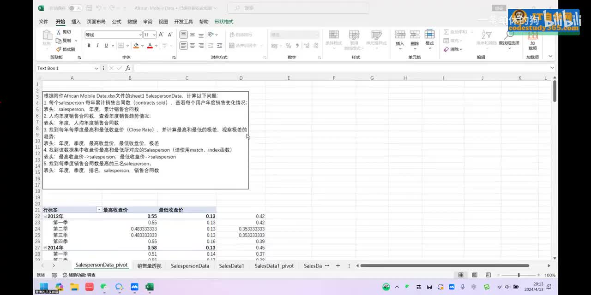Click Decrease Font Size icon

170,35
